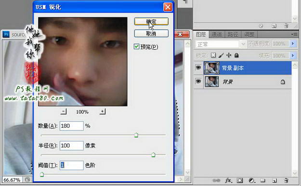Image resolution: width=301 pixels, height=186 pixels.
Task: Switch to 图层 tab
Action: click(201, 35)
